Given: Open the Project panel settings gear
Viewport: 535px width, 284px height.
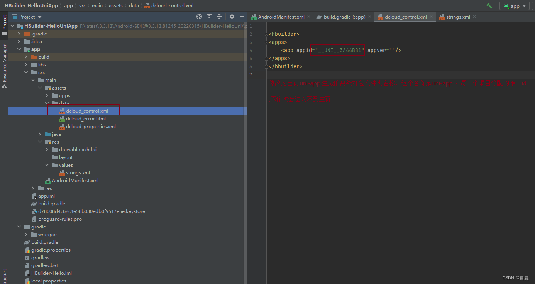Looking at the screenshot, I should 232,17.
